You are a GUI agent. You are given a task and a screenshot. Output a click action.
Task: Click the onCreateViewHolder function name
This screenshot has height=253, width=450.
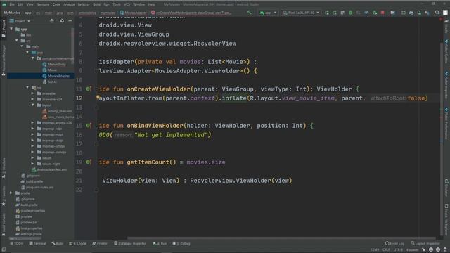click(x=158, y=89)
